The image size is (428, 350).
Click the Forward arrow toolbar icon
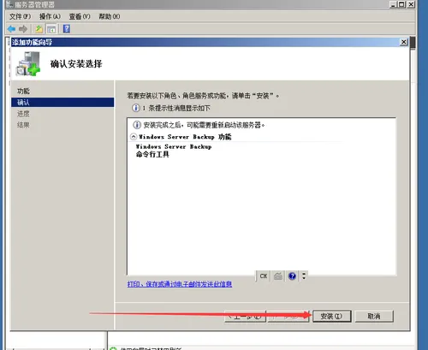pyautogui.click(x=23, y=29)
